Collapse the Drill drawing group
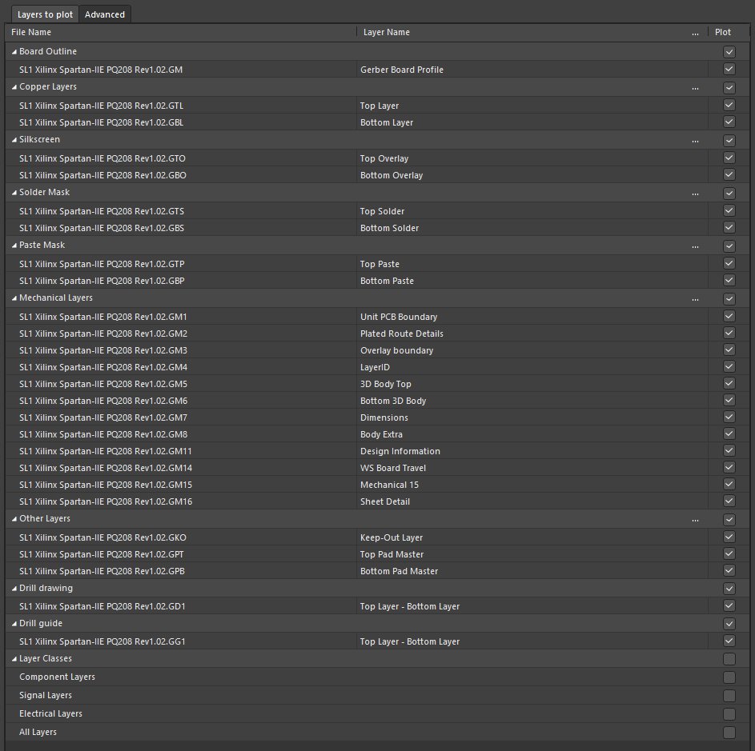755x751 pixels. click(x=14, y=589)
